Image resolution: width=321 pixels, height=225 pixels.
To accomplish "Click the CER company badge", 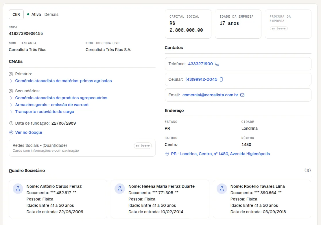I will pyautogui.click(x=16, y=14).
